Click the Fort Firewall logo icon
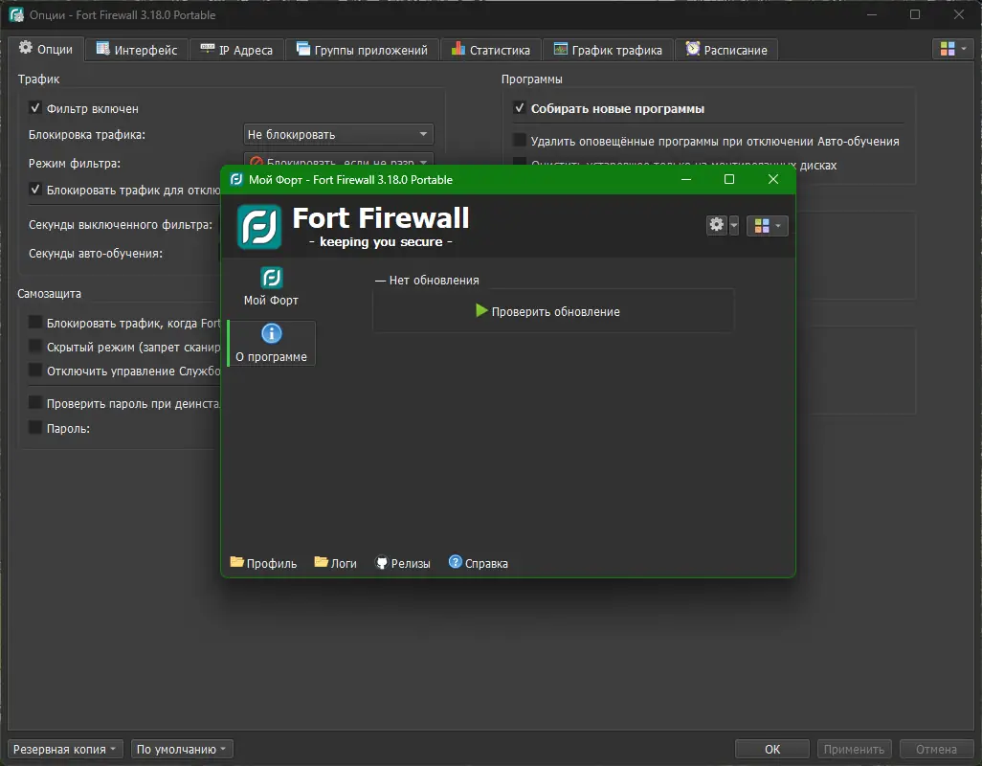Screen dimensions: 982x766 (259, 226)
